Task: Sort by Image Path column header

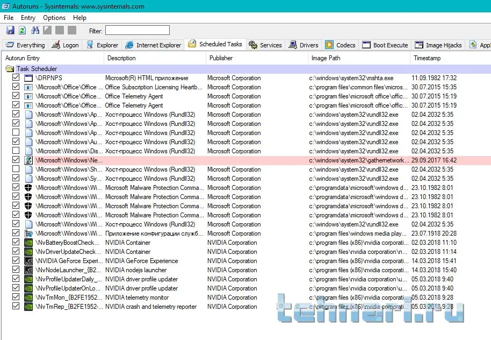Action: 359,58
